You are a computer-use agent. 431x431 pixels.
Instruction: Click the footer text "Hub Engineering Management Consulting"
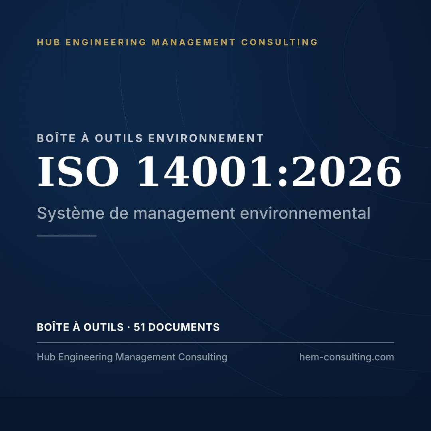point(132,357)
